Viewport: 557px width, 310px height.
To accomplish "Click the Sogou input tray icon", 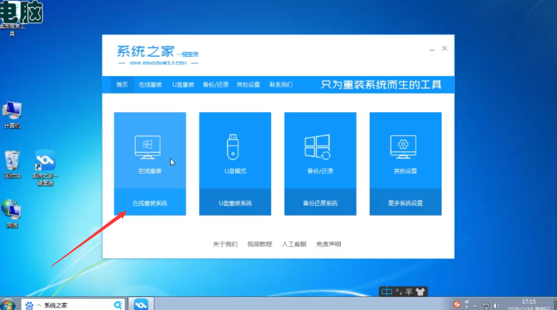I will pyautogui.click(x=457, y=304).
